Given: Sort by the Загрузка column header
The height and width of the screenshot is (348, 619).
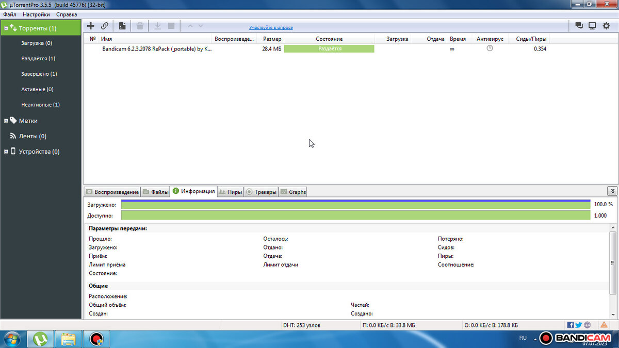Looking at the screenshot, I should (x=397, y=39).
